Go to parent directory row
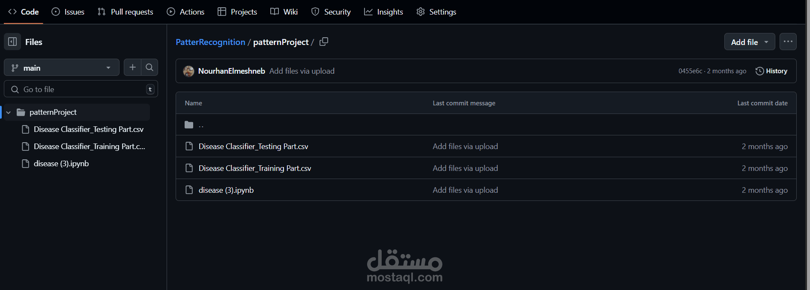810x290 pixels. (486, 125)
